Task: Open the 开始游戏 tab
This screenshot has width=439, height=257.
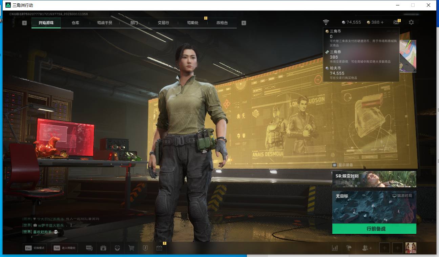Action: (46, 23)
